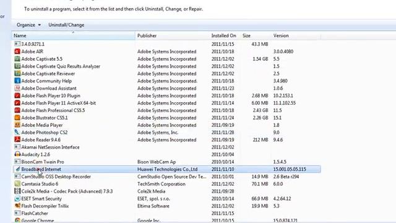Select the Adobe AIR icon

17,51
